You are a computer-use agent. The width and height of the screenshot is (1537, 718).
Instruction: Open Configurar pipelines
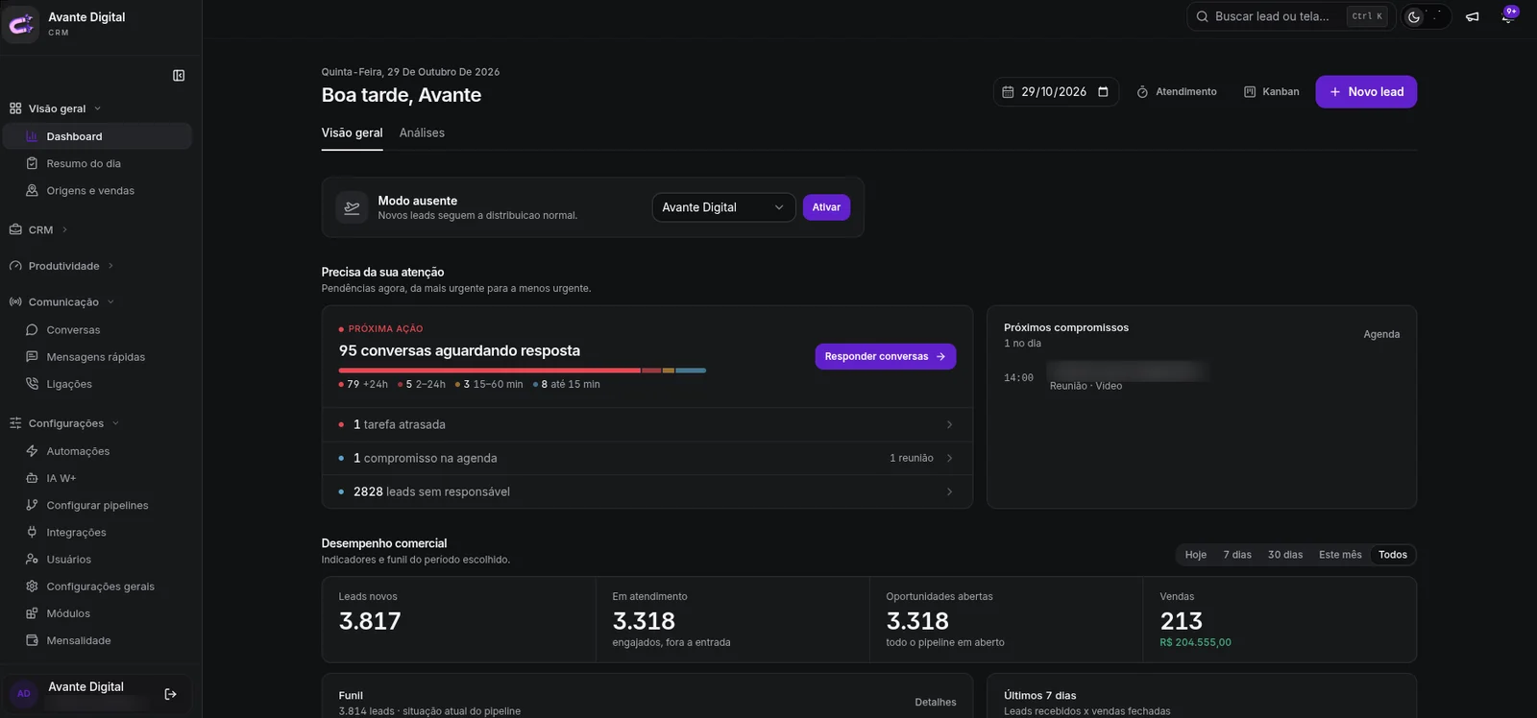pyautogui.click(x=97, y=505)
